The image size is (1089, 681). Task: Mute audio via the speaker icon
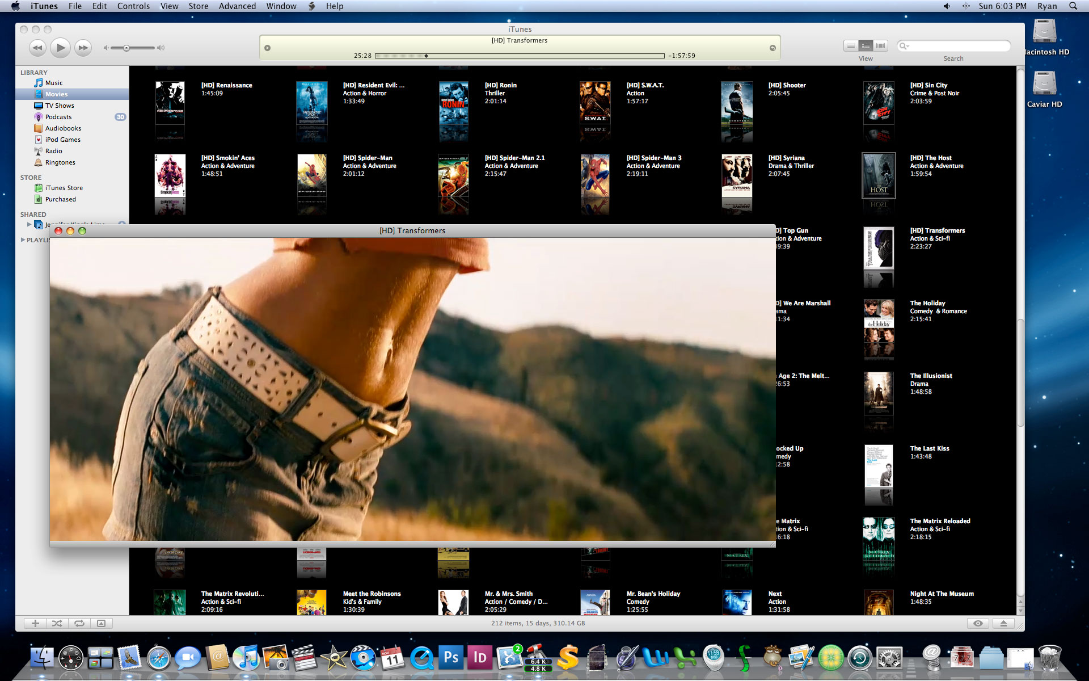click(105, 48)
